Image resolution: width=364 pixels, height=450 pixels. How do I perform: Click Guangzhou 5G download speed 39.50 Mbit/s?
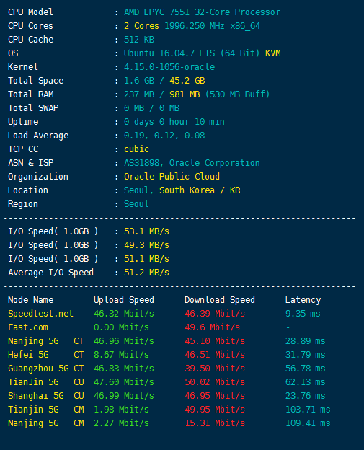215,369
